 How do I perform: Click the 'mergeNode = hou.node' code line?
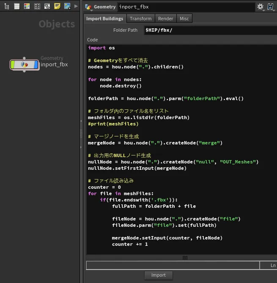pyautogui.click(x=155, y=143)
